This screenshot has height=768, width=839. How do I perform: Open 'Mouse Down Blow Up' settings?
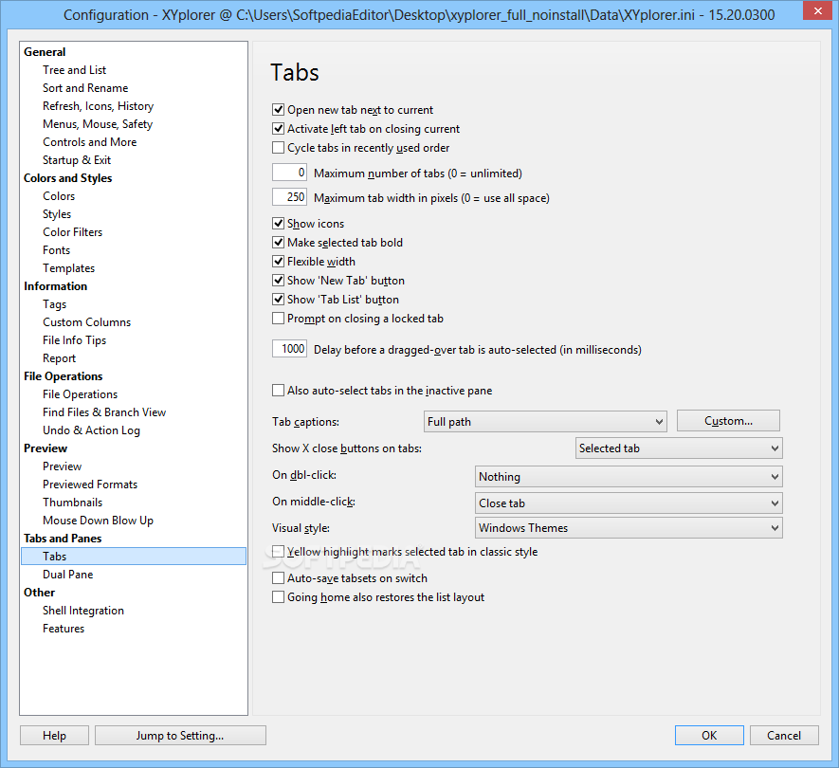[x=98, y=521]
